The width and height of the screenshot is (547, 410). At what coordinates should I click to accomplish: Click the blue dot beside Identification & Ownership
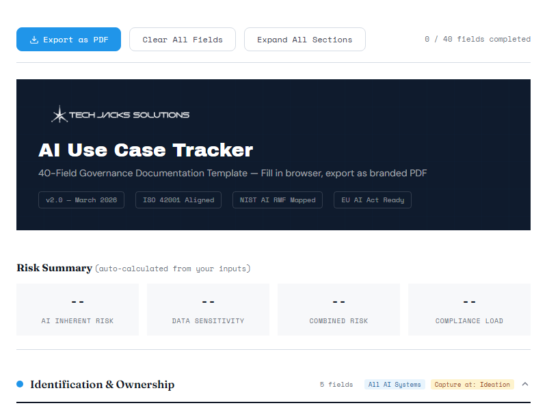[20, 384]
